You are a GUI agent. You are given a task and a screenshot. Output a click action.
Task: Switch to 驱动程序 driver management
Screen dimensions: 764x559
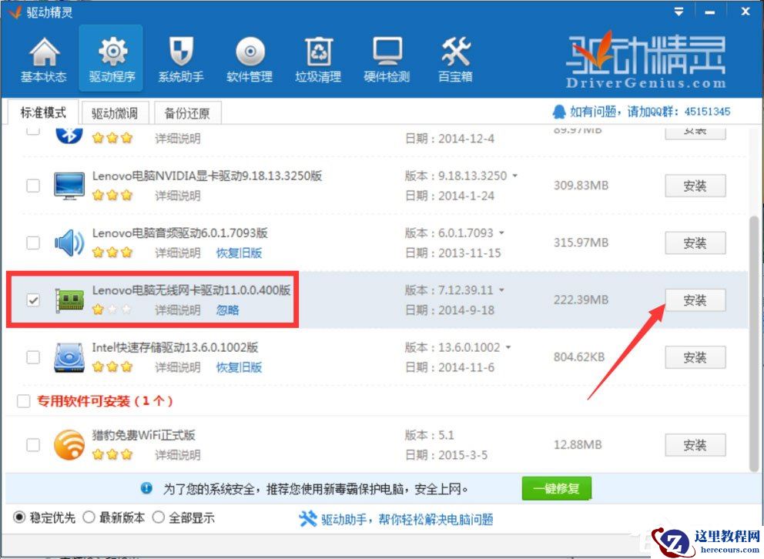coord(111,58)
